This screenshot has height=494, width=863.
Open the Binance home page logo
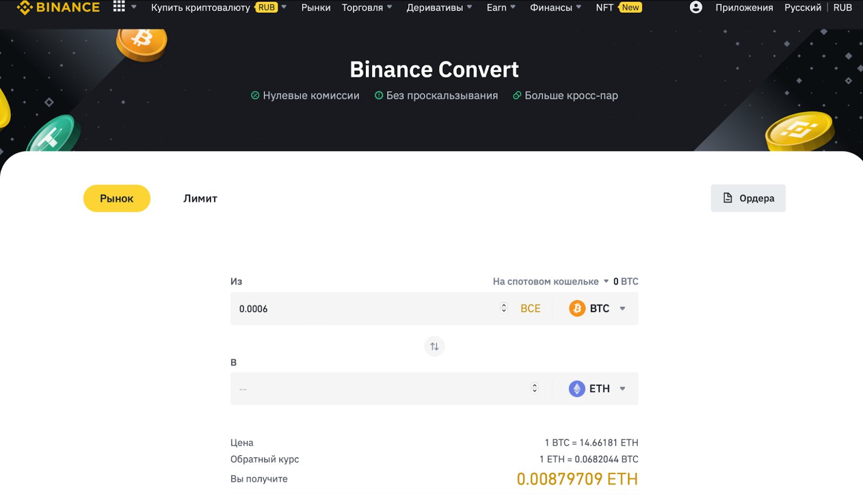tap(58, 7)
